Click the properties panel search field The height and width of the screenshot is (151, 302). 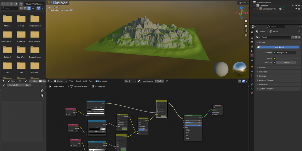click(x=276, y=26)
